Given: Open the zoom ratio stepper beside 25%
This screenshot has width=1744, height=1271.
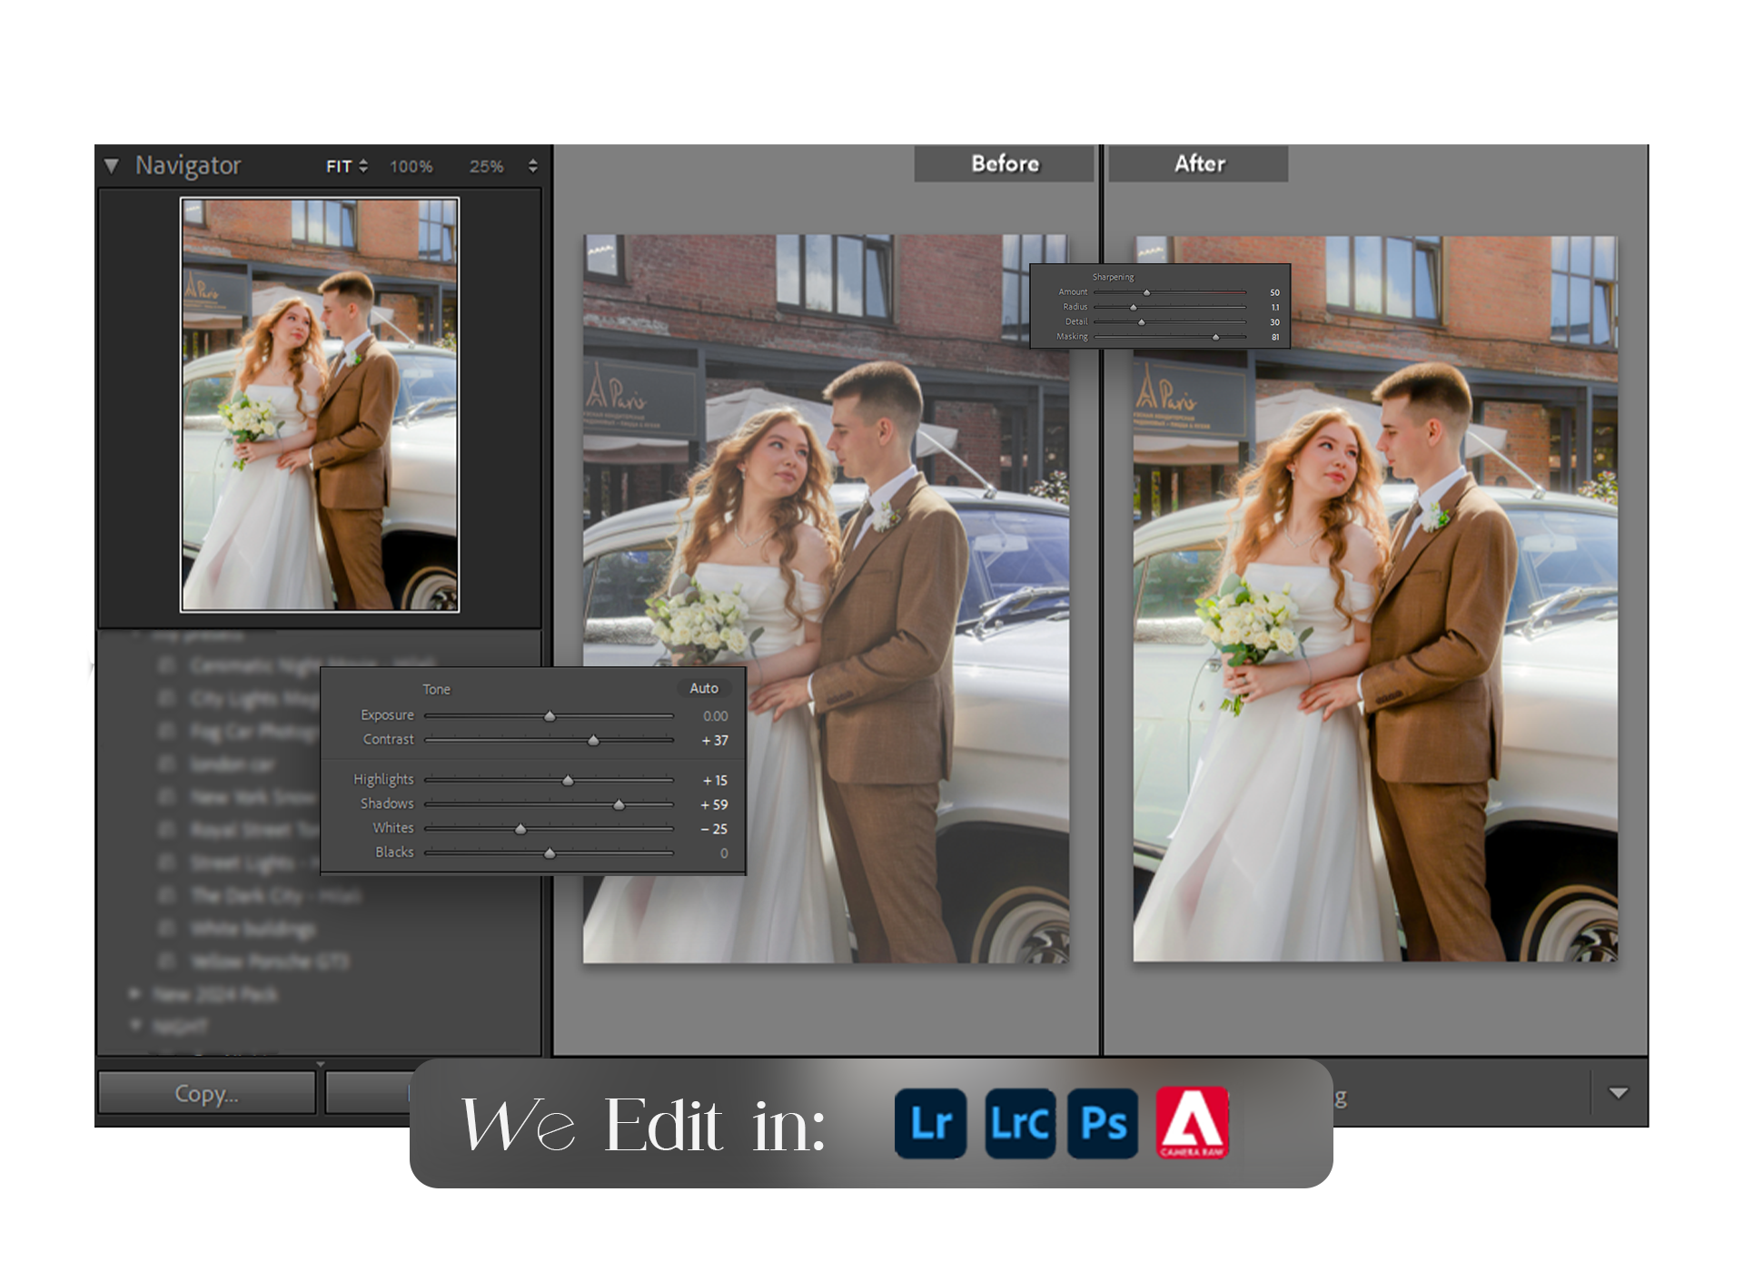Looking at the screenshot, I should [532, 166].
